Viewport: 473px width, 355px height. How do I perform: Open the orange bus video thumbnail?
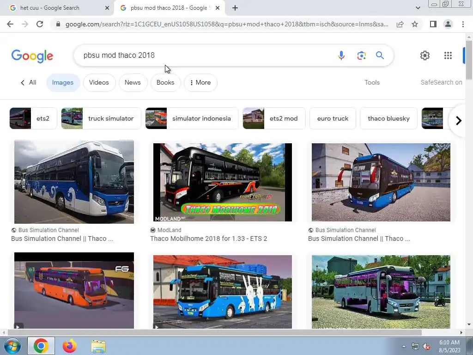coord(74,290)
